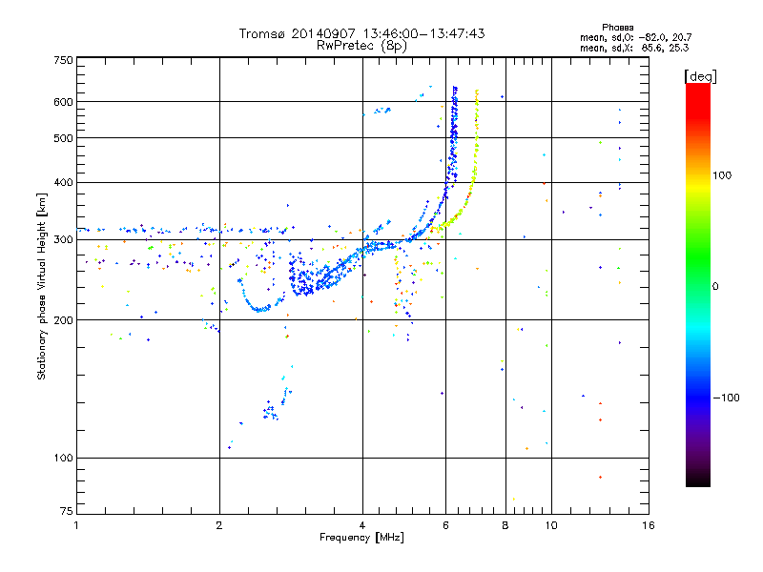Click the y-axis tick label "750"

click(63, 60)
